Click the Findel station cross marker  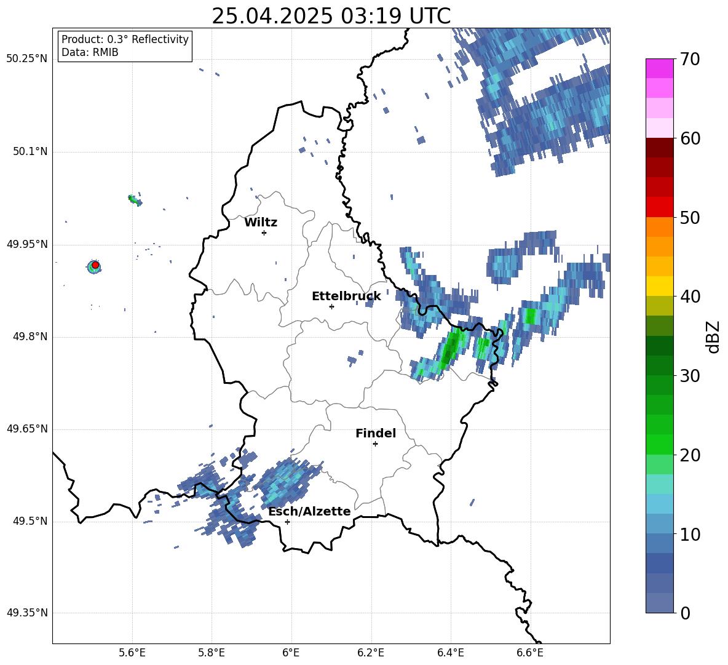point(375,444)
